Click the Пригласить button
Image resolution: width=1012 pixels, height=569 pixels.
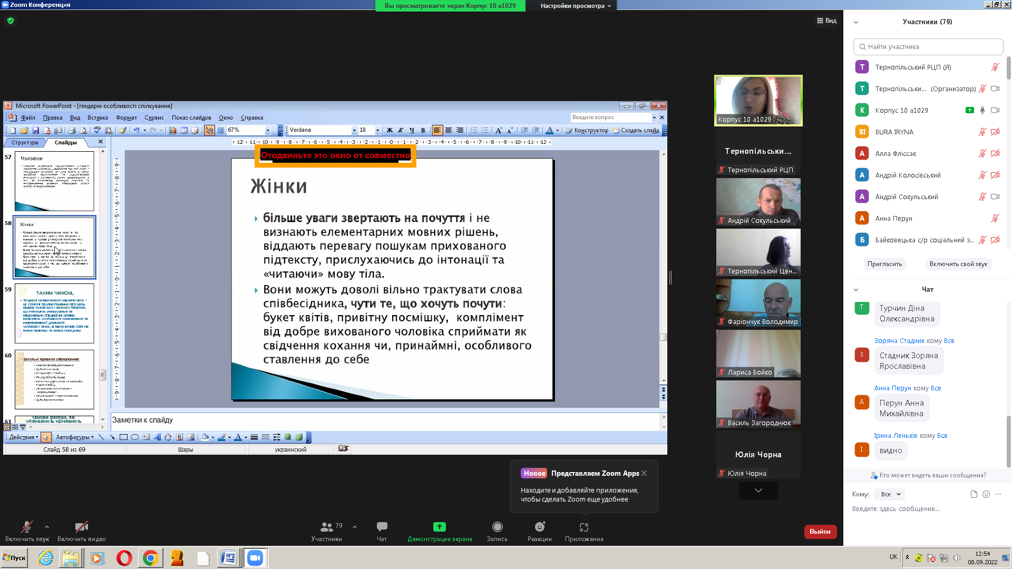point(884,264)
